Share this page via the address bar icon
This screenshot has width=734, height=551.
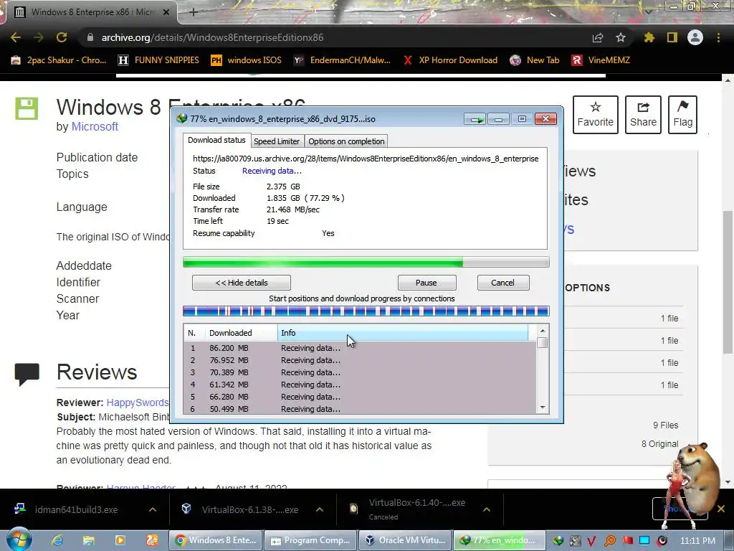coord(598,37)
